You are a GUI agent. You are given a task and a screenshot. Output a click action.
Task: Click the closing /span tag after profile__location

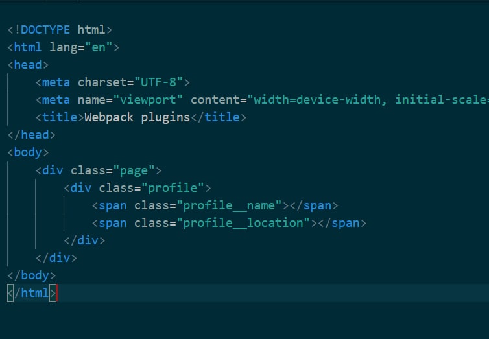tap(342, 223)
